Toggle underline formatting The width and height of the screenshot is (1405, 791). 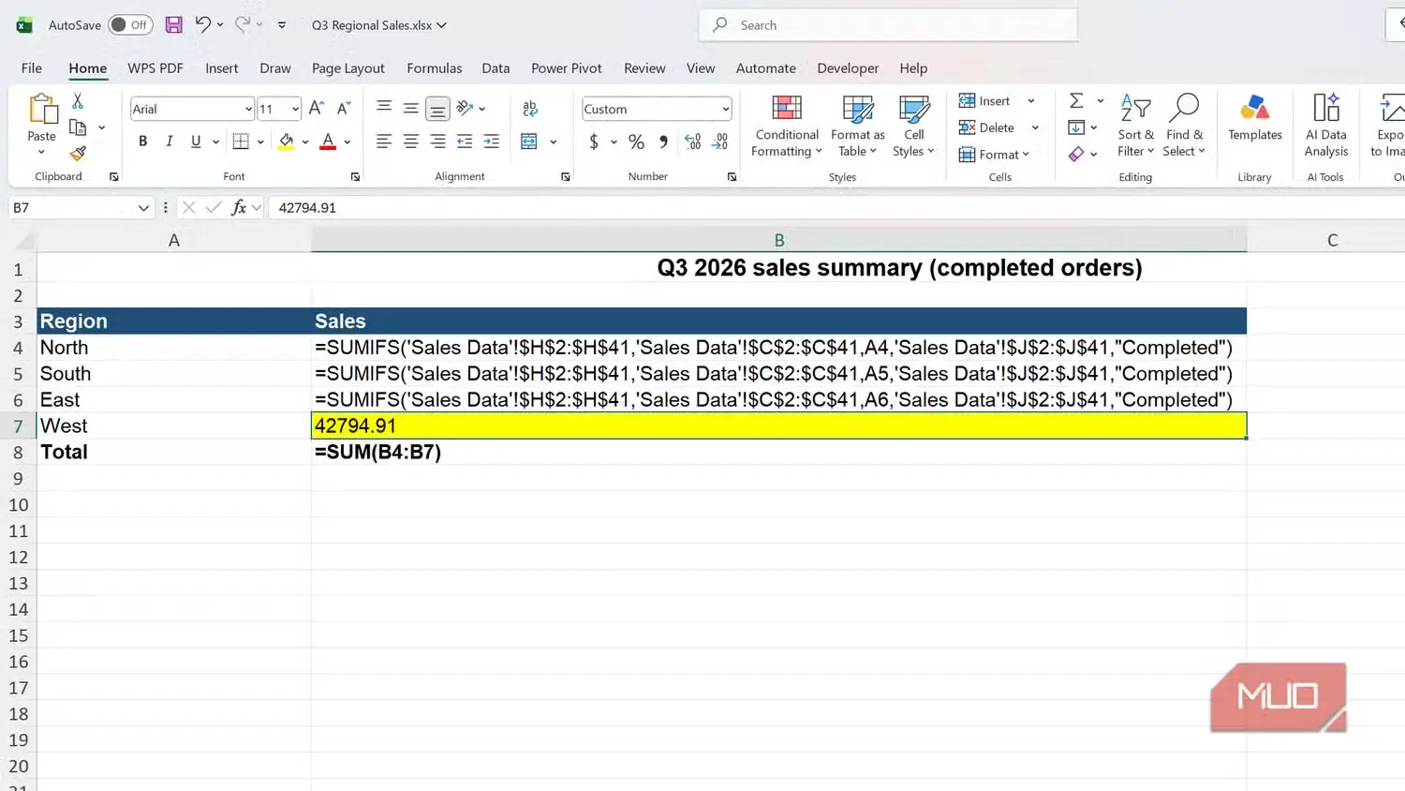pyautogui.click(x=196, y=142)
